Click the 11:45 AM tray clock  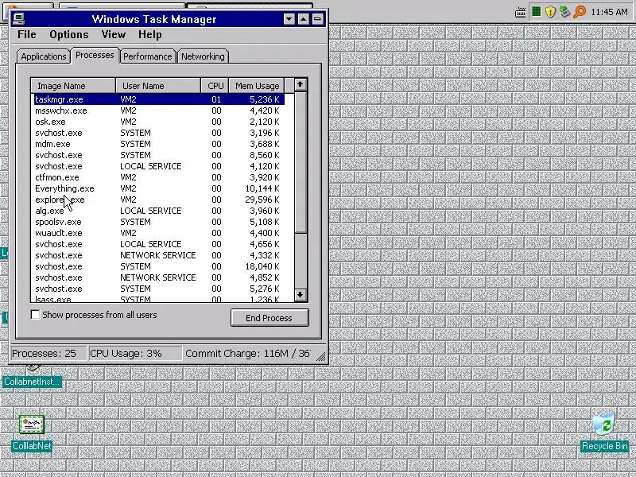click(609, 12)
